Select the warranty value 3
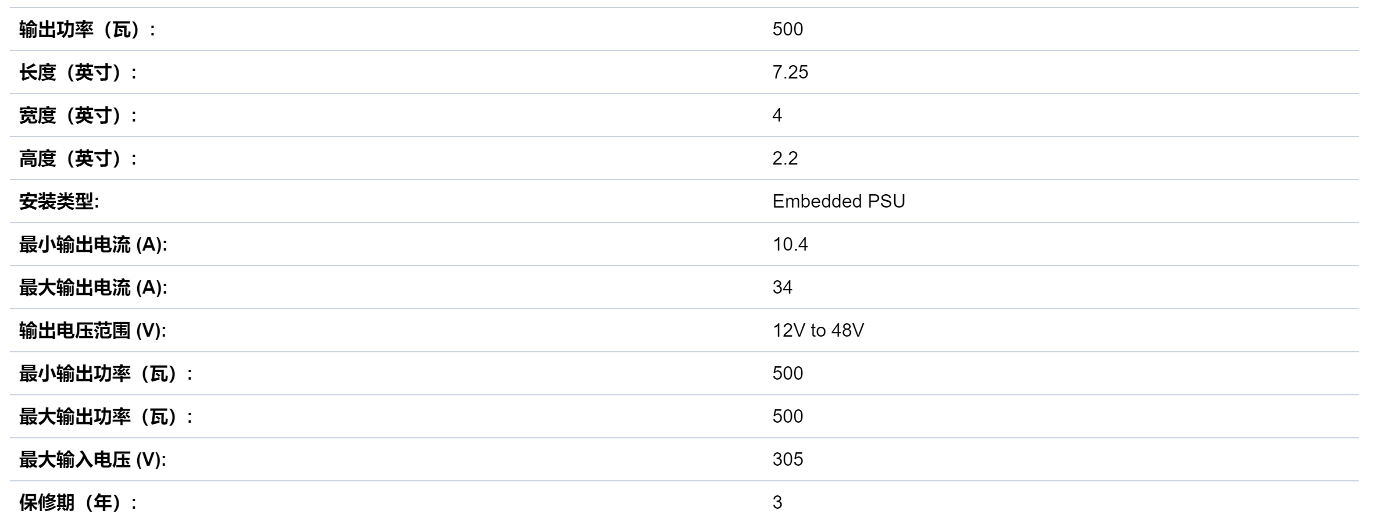Screen dimensions: 1389x525 pos(777,502)
